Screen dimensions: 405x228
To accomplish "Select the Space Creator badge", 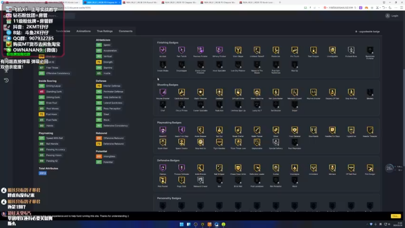I will [182, 142].
